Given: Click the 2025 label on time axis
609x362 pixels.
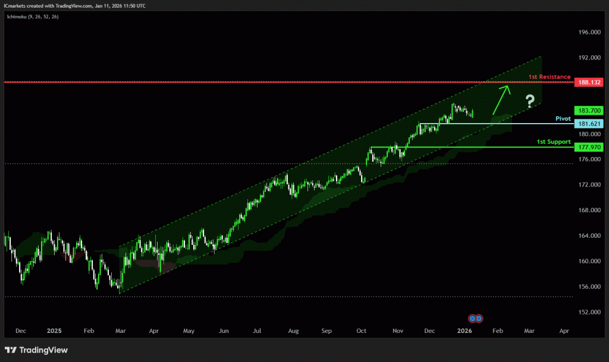Looking at the screenshot, I should (x=54, y=330).
